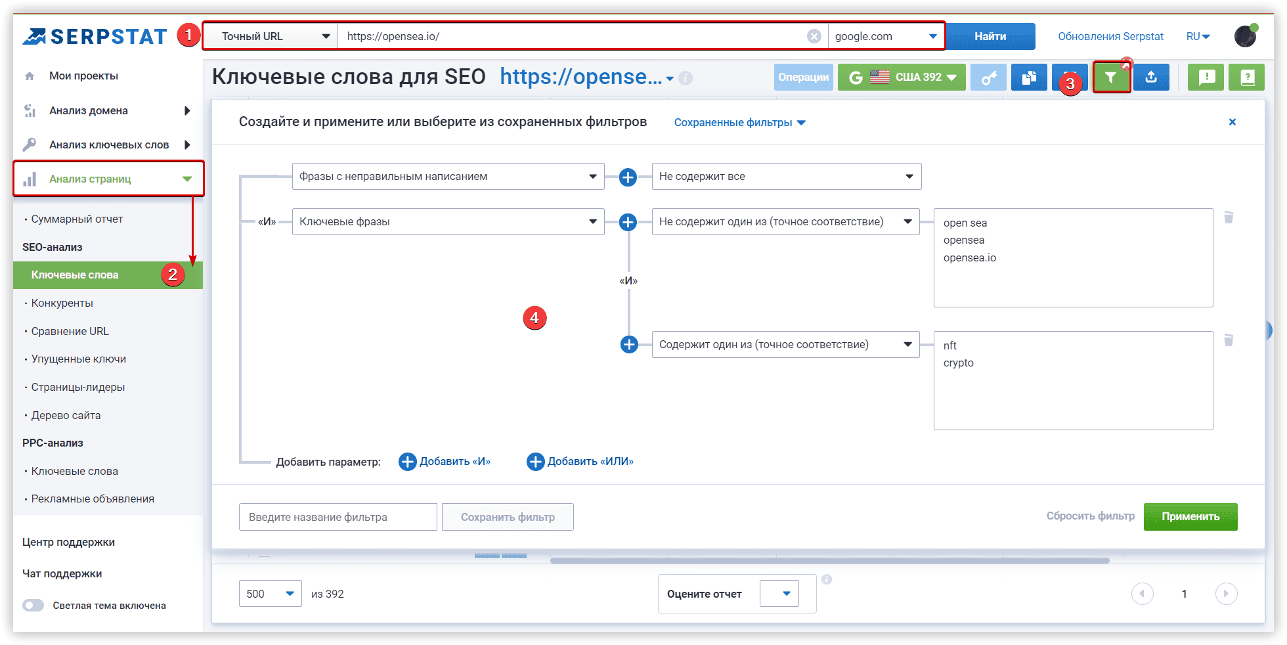Click plus icon next to 'Ключевые фразы'
This screenshot has width=1287, height=645.
tap(628, 222)
